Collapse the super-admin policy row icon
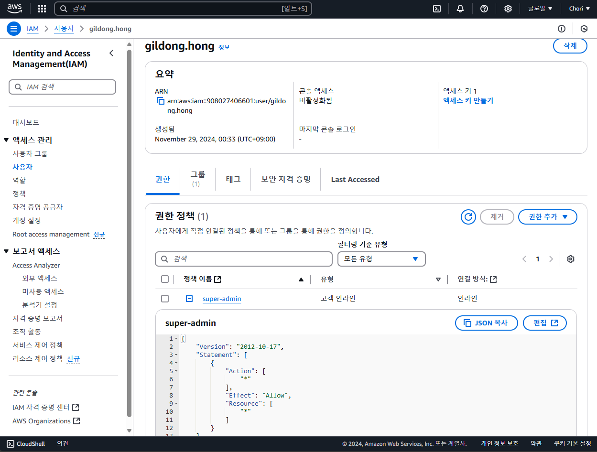This screenshot has height=452, width=597. coord(189,299)
